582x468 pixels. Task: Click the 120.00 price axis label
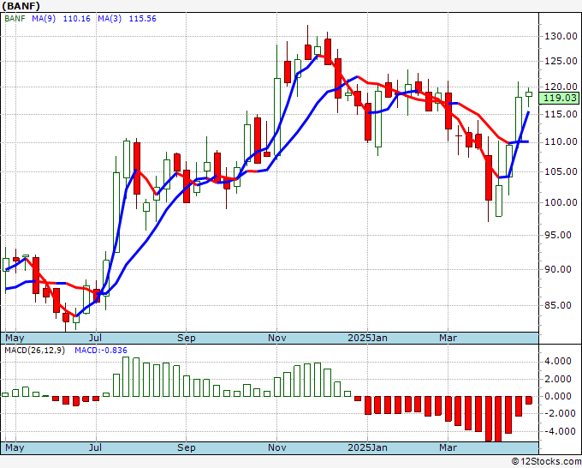coord(561,87)
